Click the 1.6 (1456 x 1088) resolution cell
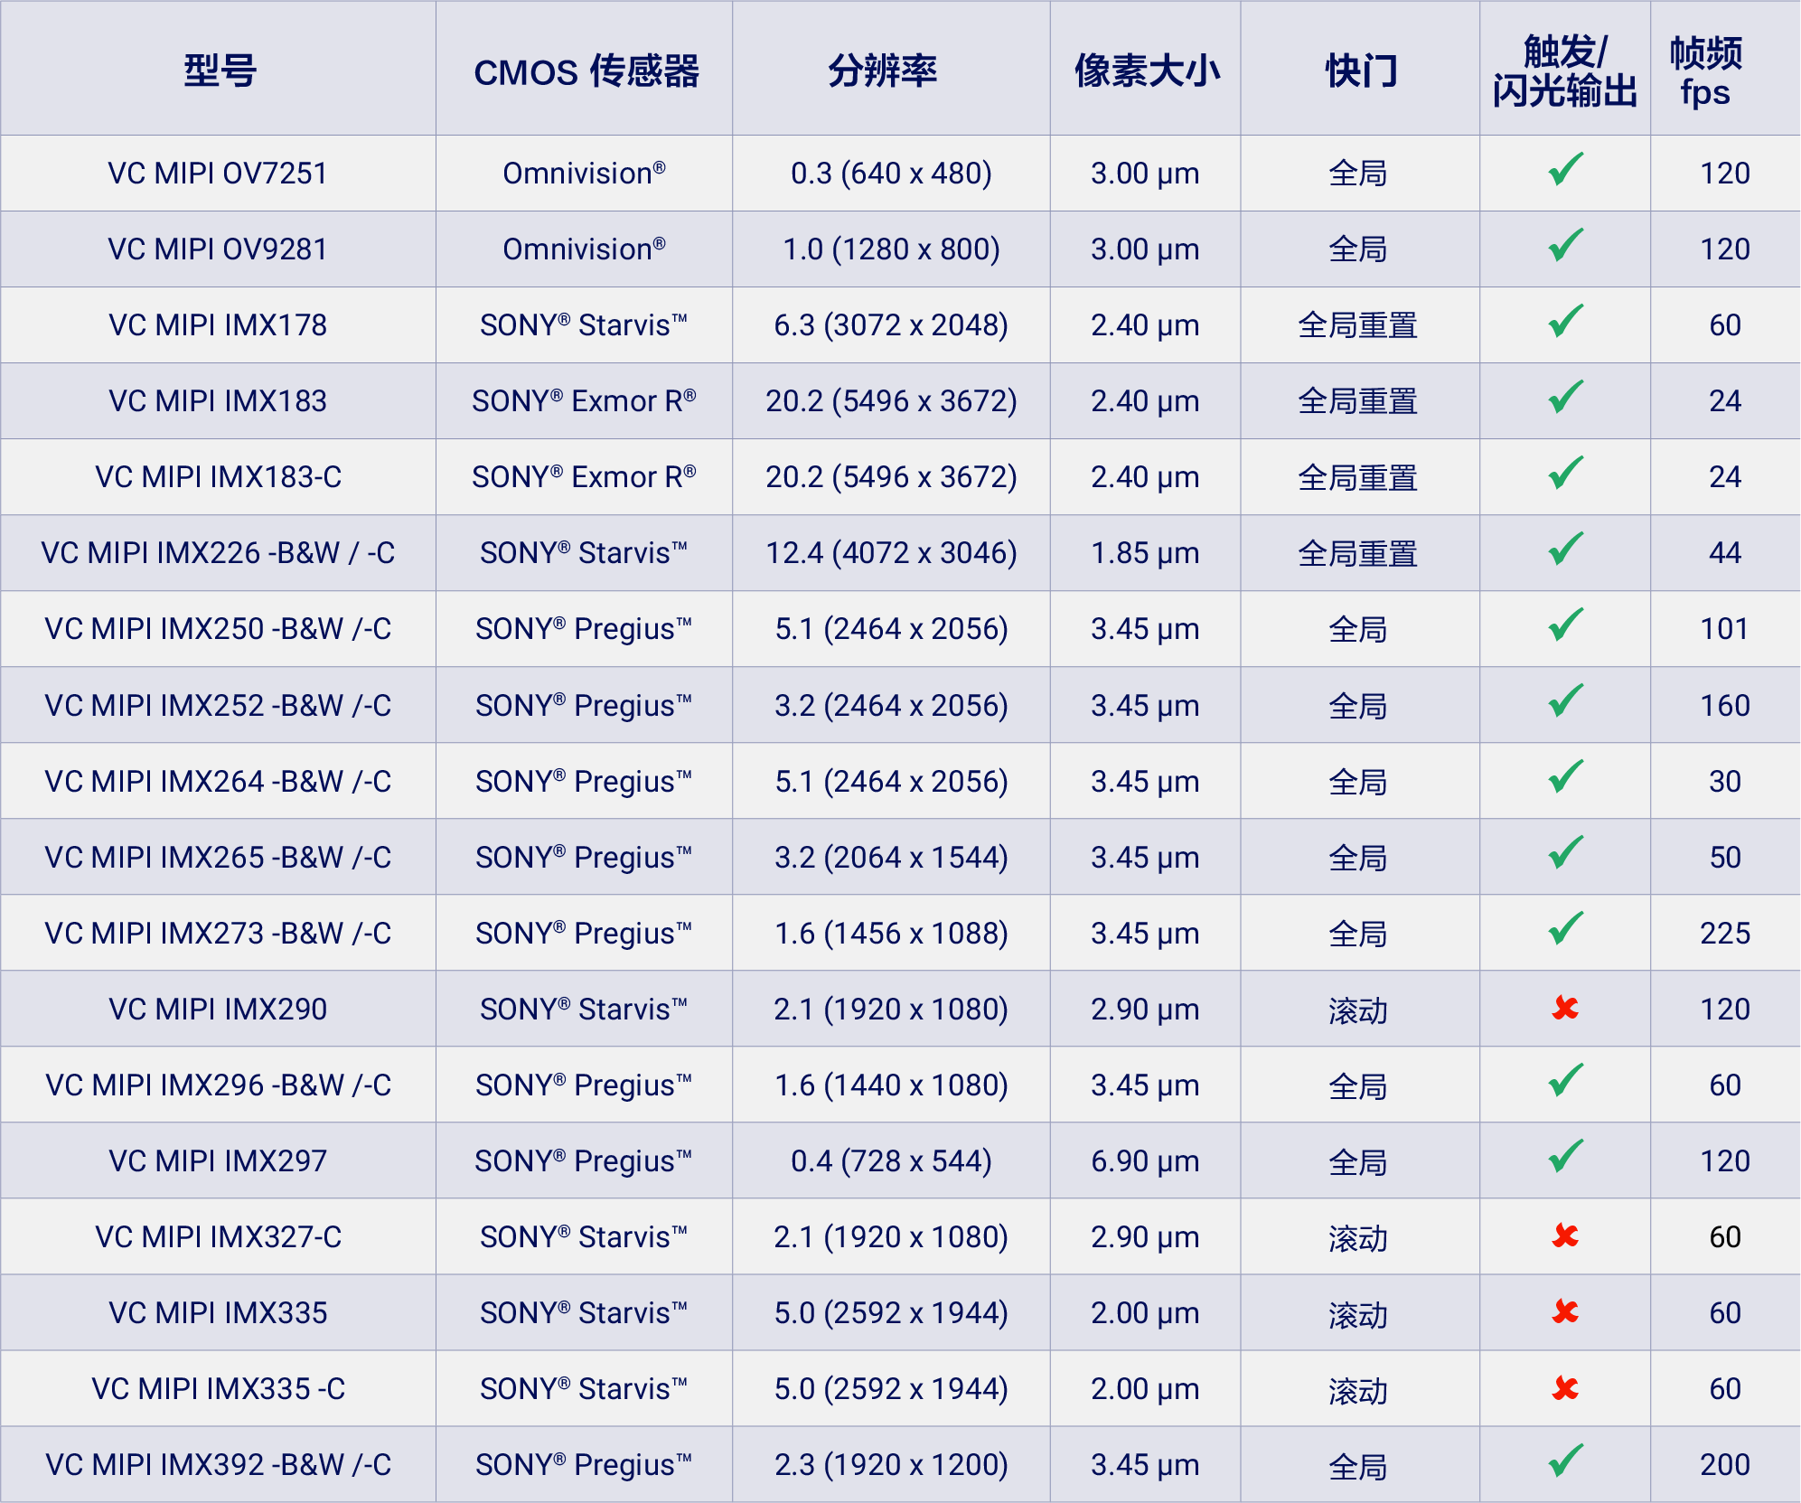Screen dimensions: 1801x1503 point(891,933)
